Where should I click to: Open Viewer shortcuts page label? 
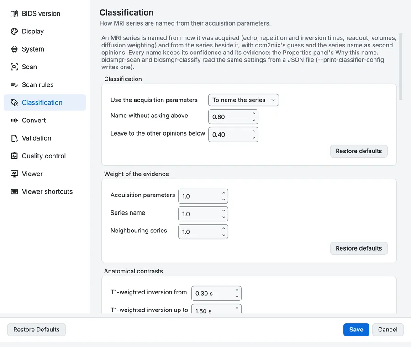pos(47,192)
